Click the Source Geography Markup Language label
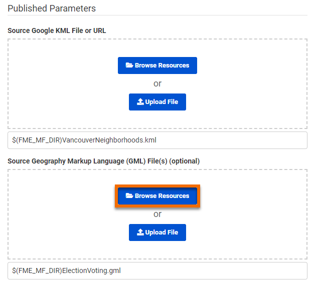Image resolution: width=315 pixels, height=290 pixels. point(103,161)
